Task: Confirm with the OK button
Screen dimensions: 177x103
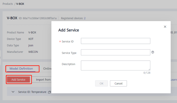Action: tap(101, 83)
